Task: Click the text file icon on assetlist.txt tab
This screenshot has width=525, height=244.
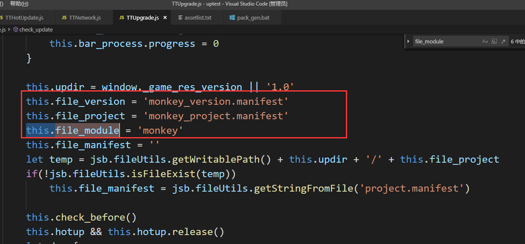Action: pos(180,18)
